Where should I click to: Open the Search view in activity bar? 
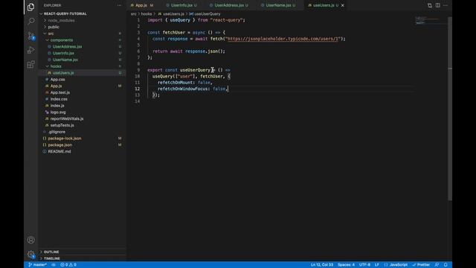pyautogui.click(x=30, y=21)
